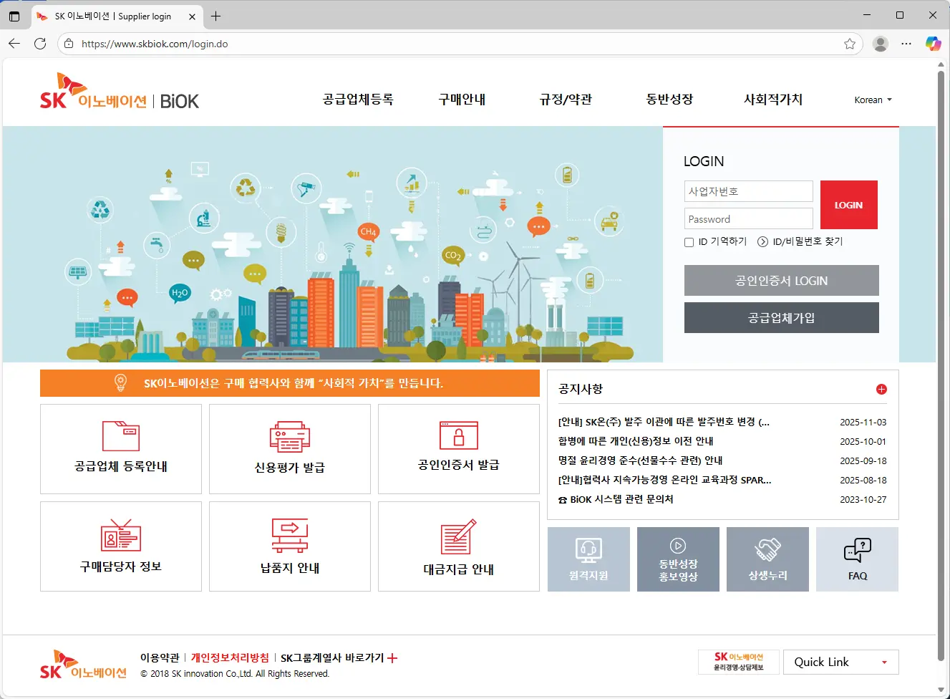Open notice BiOK 시스템 관련 문의처
The image size is (950, 699).
616,499
